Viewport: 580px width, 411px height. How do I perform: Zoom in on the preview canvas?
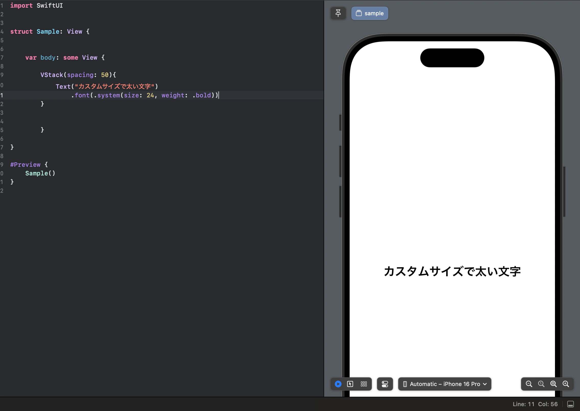[566, 384]
